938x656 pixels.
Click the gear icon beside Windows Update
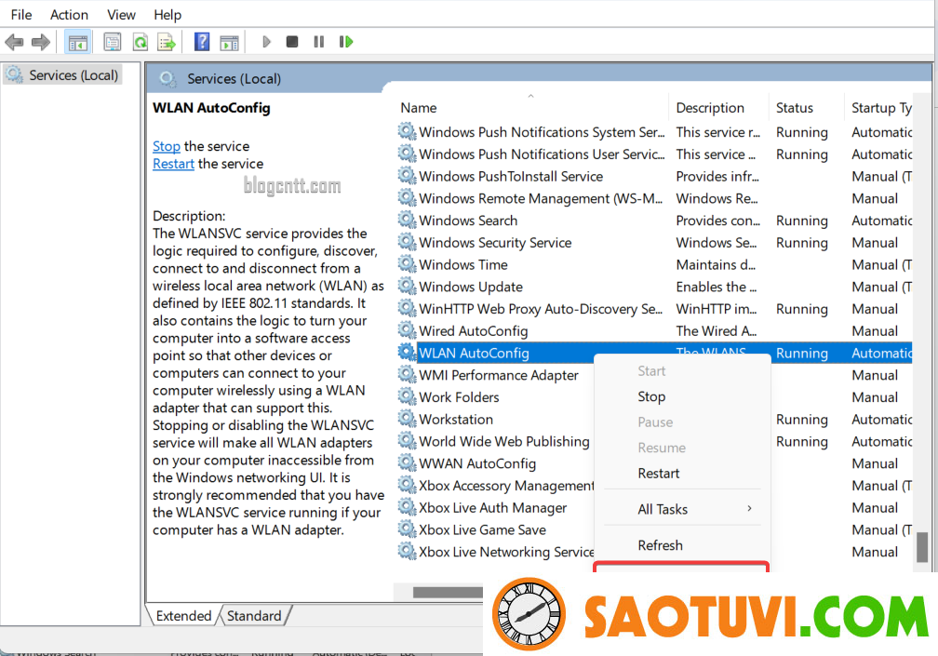coord(408,287)
